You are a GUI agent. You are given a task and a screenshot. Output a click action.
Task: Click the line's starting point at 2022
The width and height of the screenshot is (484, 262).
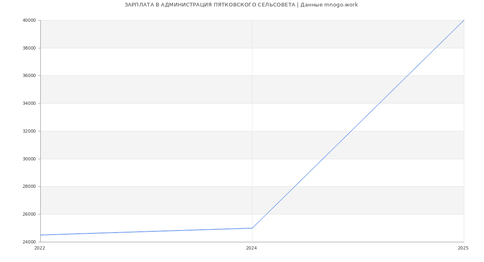click(41, 235)
